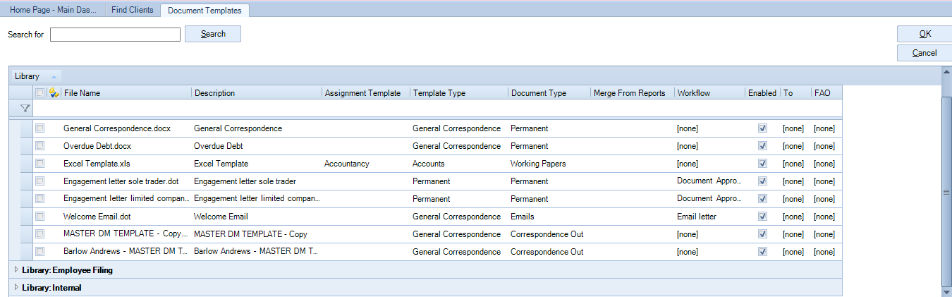Click the Accountancy assignment template cell
The height and width of the screenshot is (297, 952).
tap(347, 164)
